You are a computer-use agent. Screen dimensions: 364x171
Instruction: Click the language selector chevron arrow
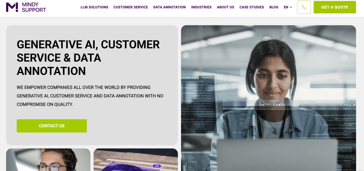(x=291, y=7)
